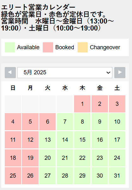Select the date May 3
The width and height of the screenshot is (132, 190).
click(117, 104)
